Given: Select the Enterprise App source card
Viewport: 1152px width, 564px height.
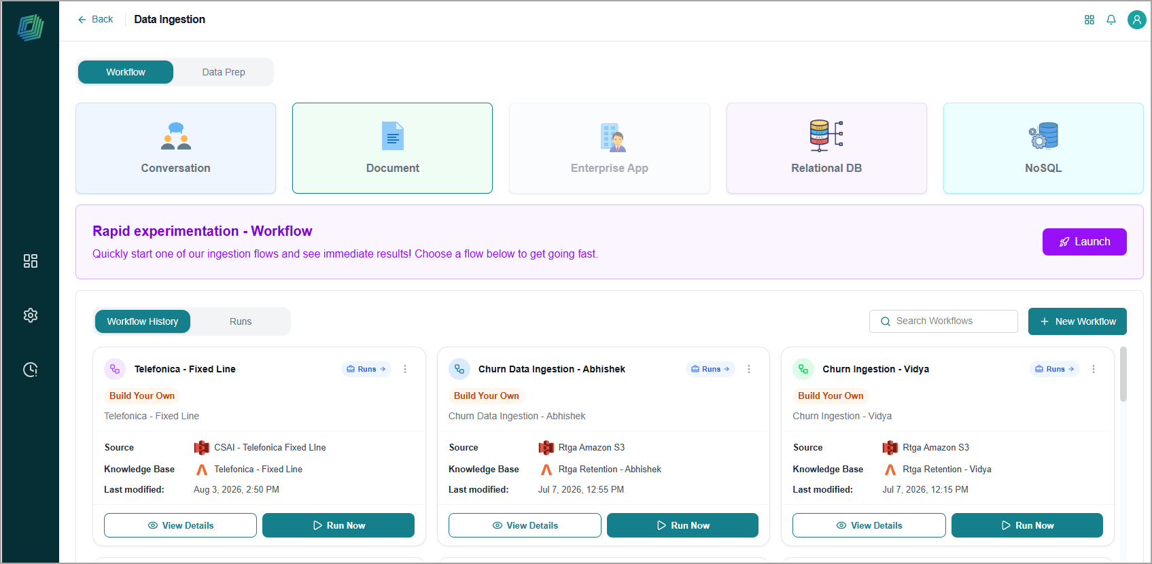Looking at the screenshot, I should (610, 148).
